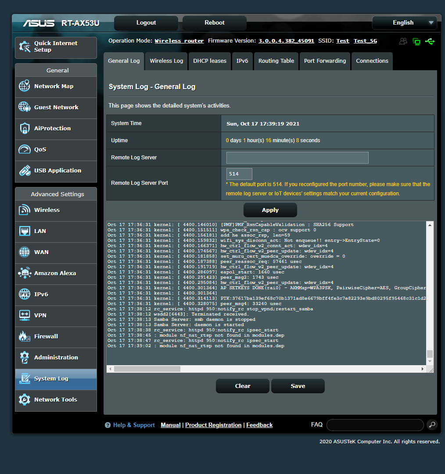
Task: Open the English language dropdown
Action: (404, 22)
